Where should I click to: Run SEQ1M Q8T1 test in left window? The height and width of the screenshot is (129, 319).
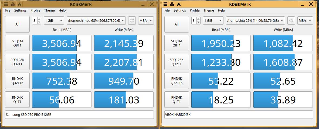(x=17, y=43)
